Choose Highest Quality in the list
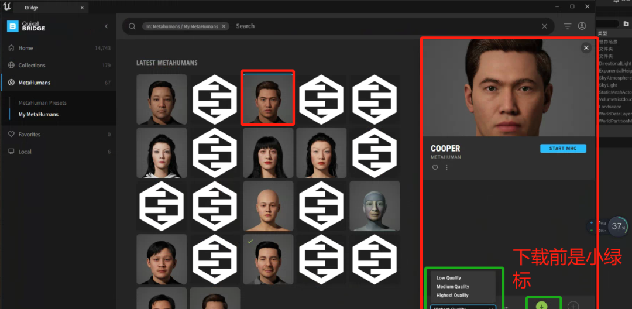Viewport: 632px width, 309px height. (452, 296)
